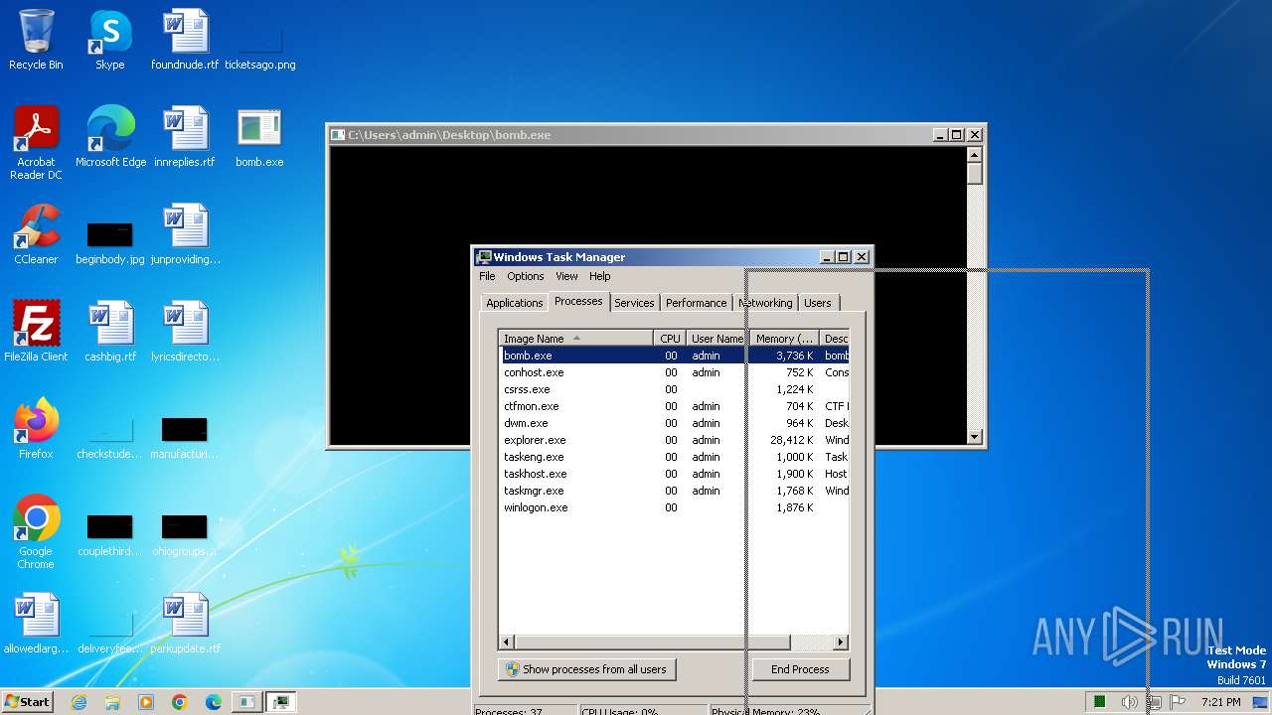Open the Help menu in Task Manager
1272x715 pixels.
point(599,276)
